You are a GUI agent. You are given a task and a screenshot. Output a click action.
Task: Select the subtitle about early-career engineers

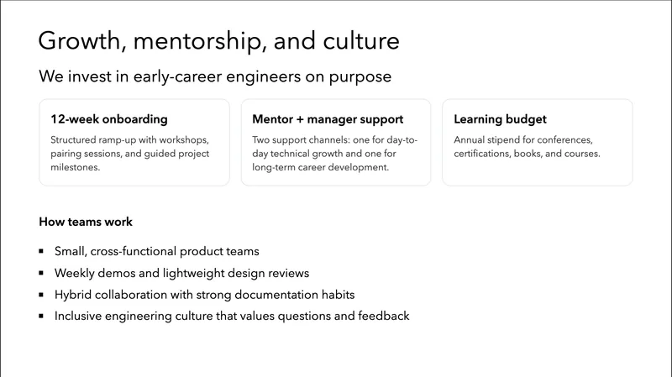[214, 76]
